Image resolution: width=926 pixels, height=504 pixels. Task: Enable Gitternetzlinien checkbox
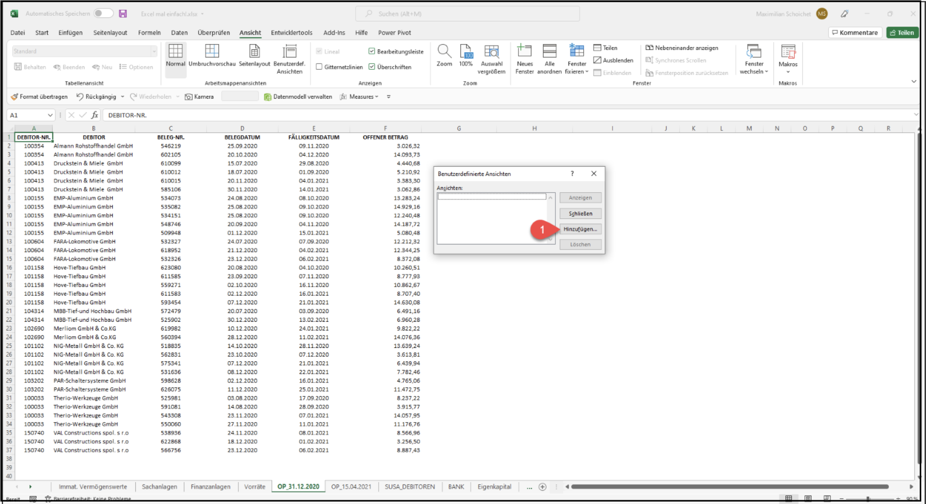pyautogui.click(x=319, y=67)
